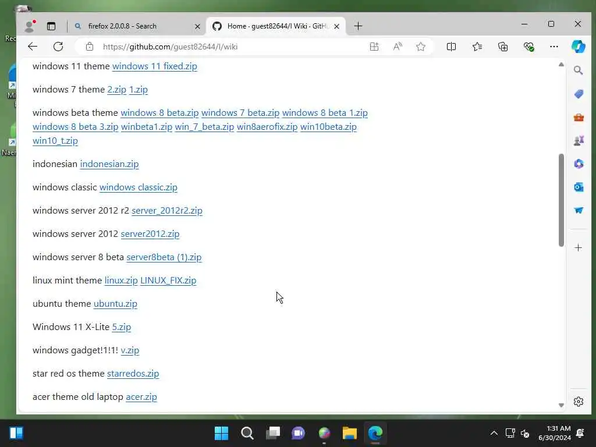Open the sidebar Search icon

click(x=578, y=70)
